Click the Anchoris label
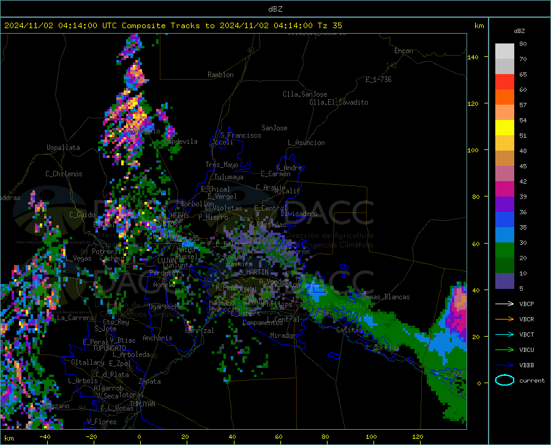 [x=157, y=338]
